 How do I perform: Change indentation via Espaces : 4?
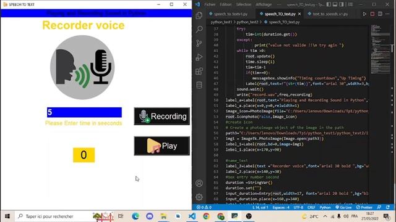[x=281, y=207]
